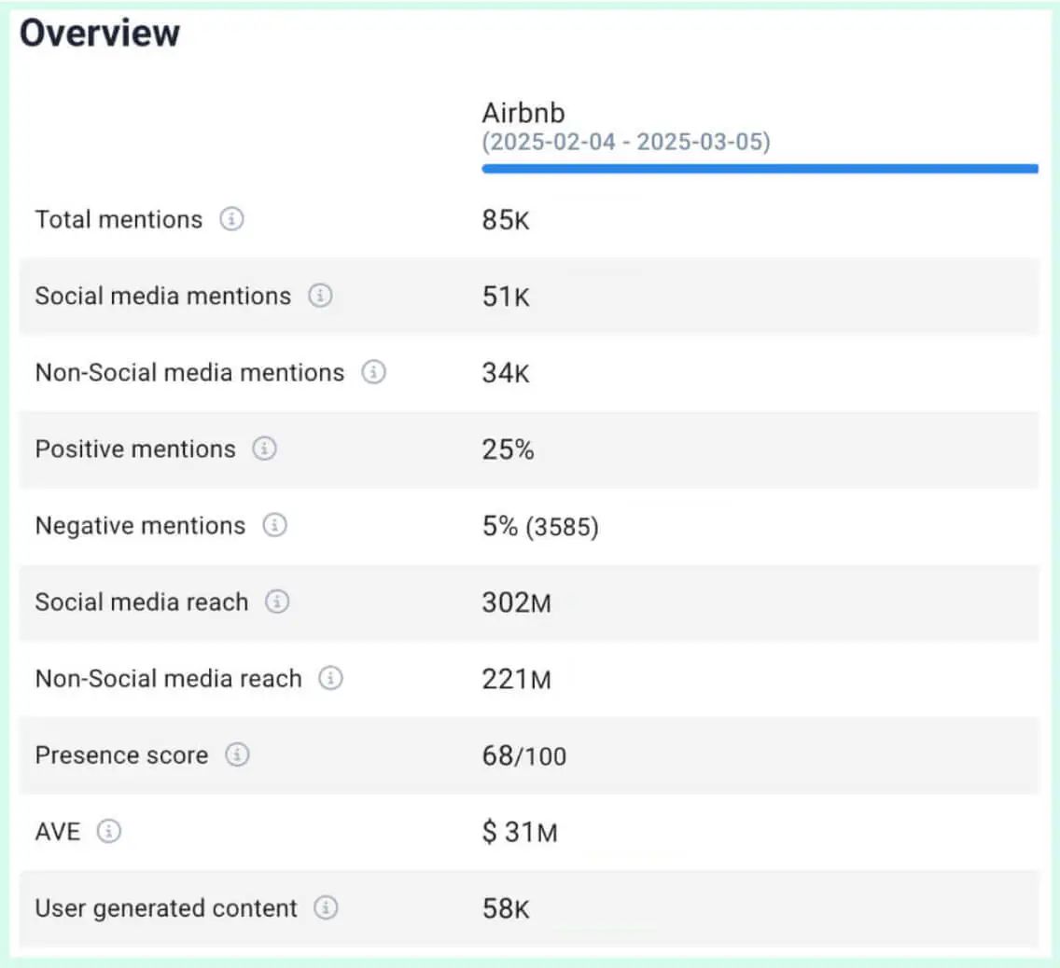
Task: Select the 51K social media mentions value
Action: (x=506, y=297)
